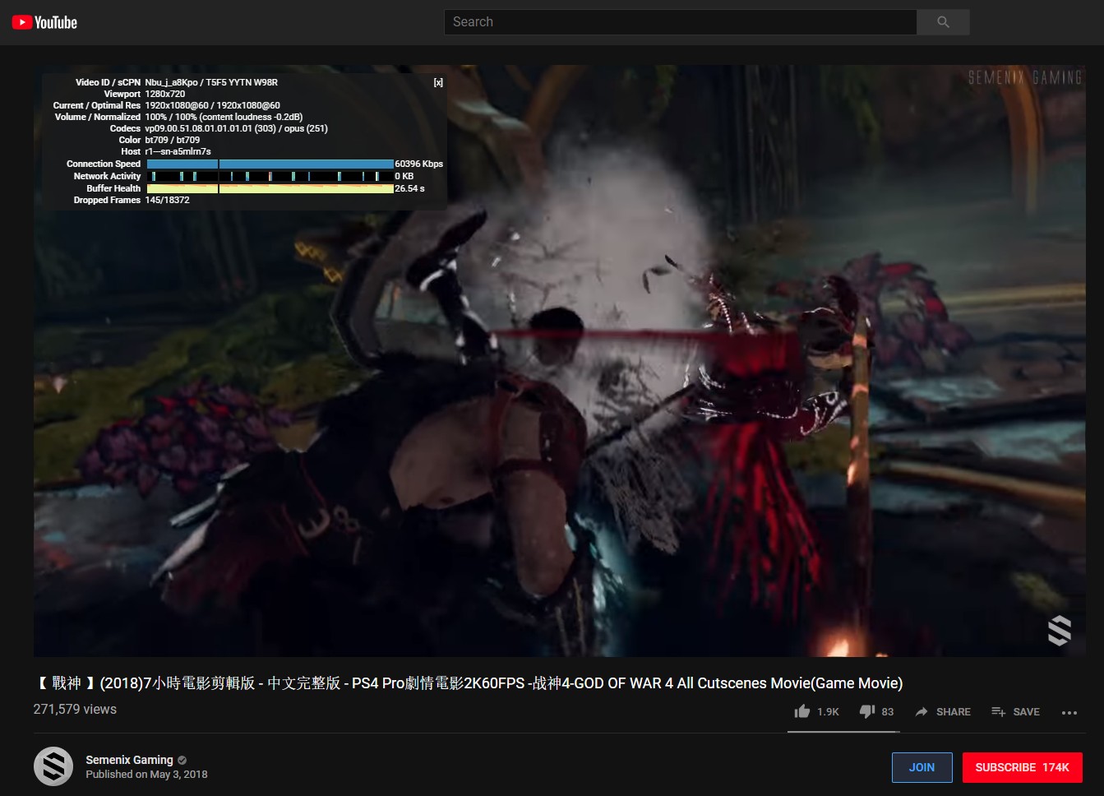Screen dimensions: 1104x796
Task: Click the like/dislike ratio bar
Action: point(843,731)
